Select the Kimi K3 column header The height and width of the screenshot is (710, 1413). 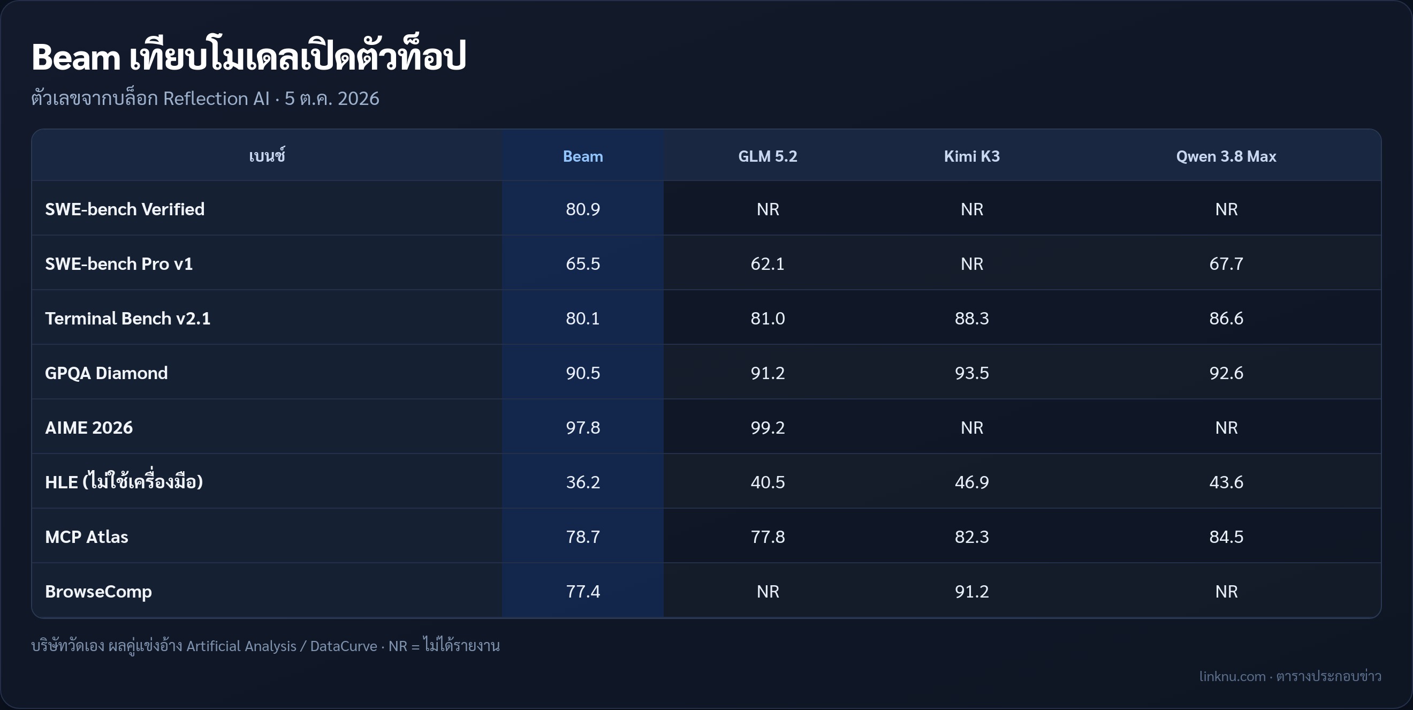click(x=971, y=156)
